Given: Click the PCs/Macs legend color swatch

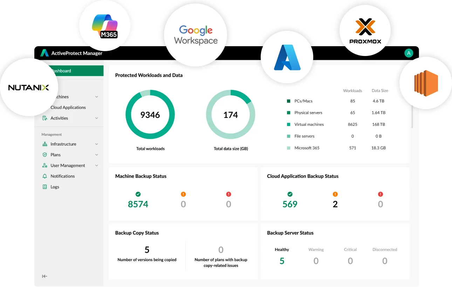Looking at the screenshot, I should point(289,101).
